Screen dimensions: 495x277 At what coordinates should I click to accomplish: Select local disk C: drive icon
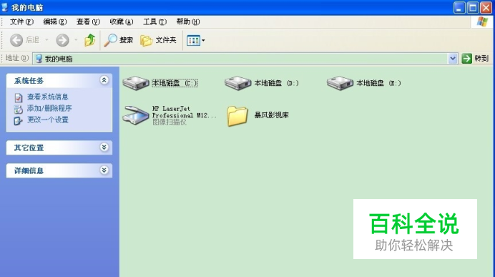(x=136, y=83)
